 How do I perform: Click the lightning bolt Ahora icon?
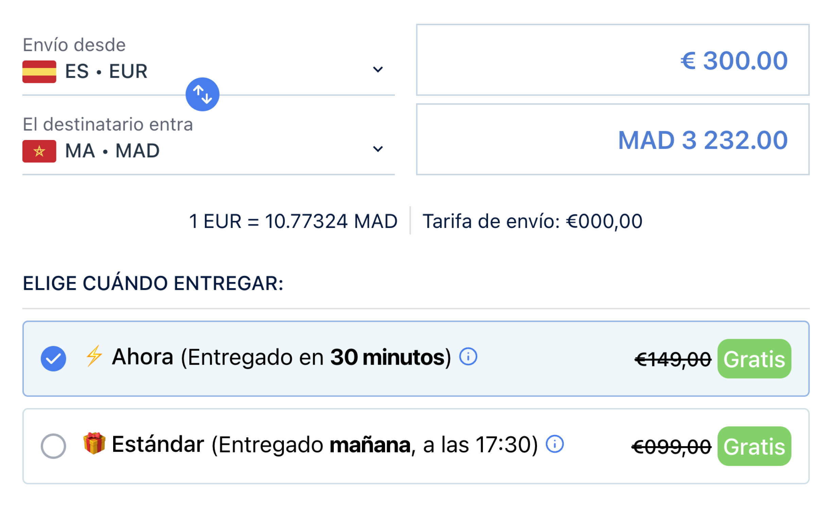click(x=94, y=356)
